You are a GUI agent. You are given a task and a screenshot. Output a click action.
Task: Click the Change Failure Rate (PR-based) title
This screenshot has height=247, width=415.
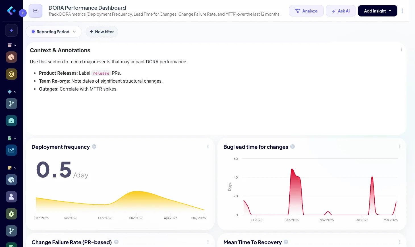pos(72,242)
